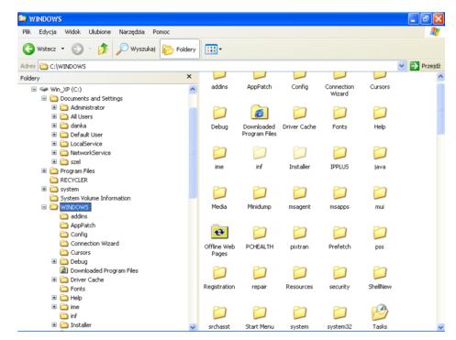Click the C:\WINDOWS address field
This screenshot has width=456, height=340.
(x=217, y=66)
